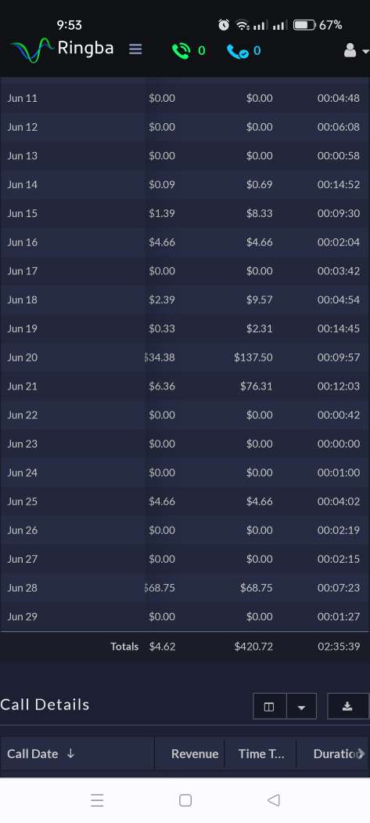This screenshot has height=823, width=370.
Task: Tap the blue completed calls phone icon
Action: (x=237, y=51)
